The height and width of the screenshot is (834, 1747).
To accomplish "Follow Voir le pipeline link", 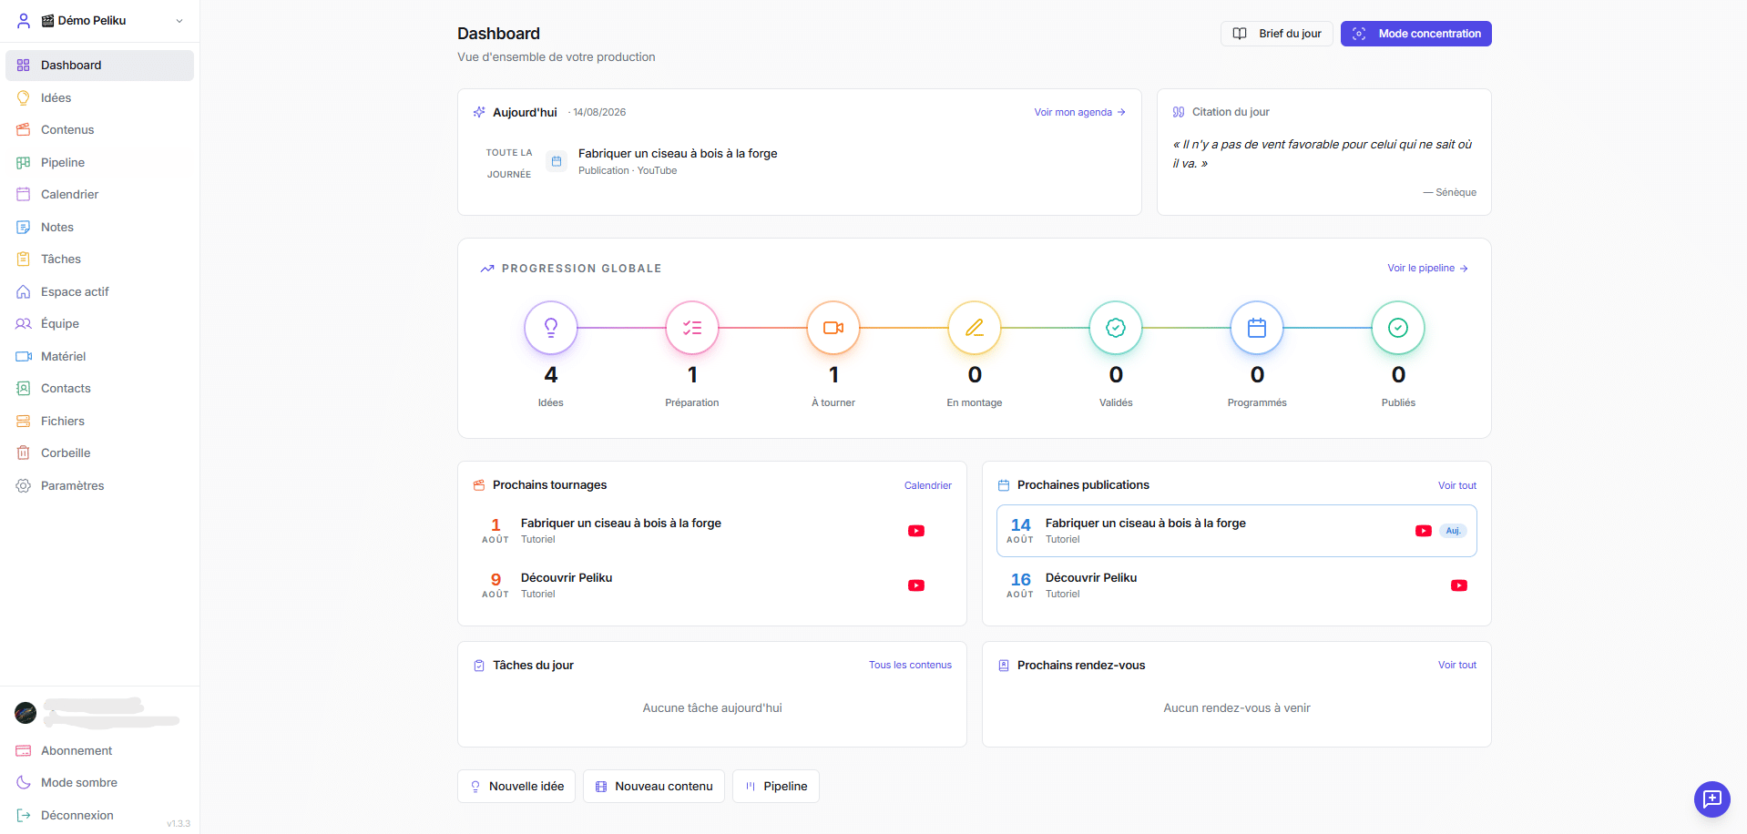I will [1427, 268].
